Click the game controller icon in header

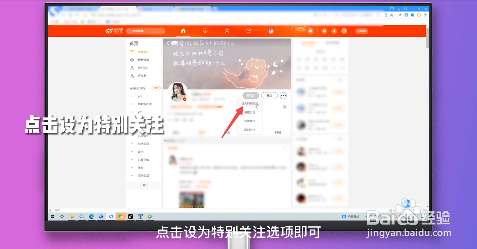[x=310, y=31]
